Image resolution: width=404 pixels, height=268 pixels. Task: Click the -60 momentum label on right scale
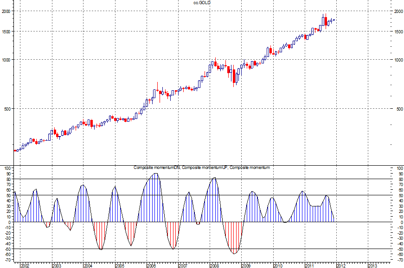pyautogui.click(x=400, y=255)
